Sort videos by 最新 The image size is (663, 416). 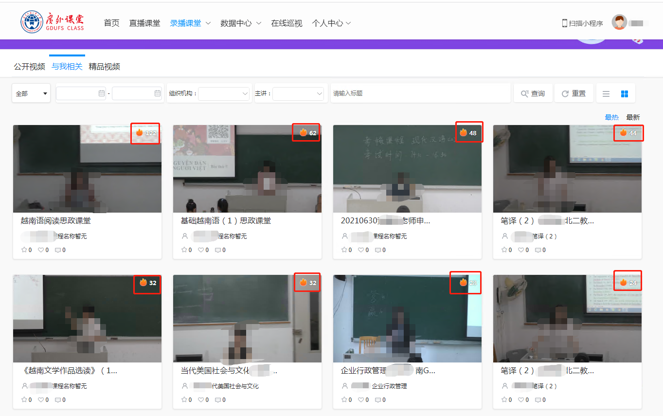coord(633,117)
